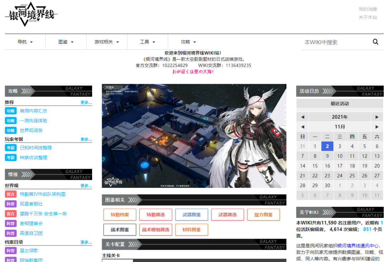Select the 最近活动 calendar tab
The image size is (387, 262).
tap(340, 104)
